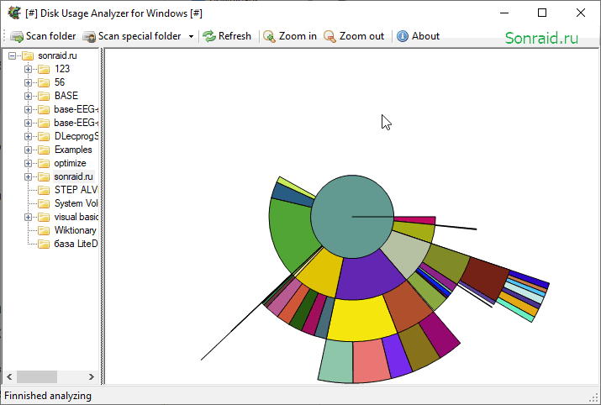Click the tree panel scroll left arrow

click(9, 377)
